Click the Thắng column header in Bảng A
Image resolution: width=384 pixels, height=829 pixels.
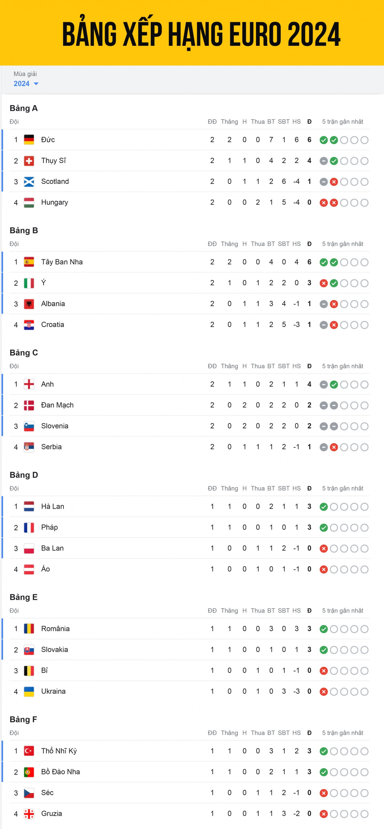tap(229, 122)
